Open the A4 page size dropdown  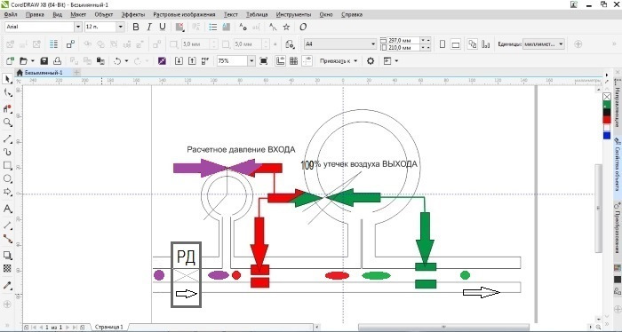[x=373, y=44]
